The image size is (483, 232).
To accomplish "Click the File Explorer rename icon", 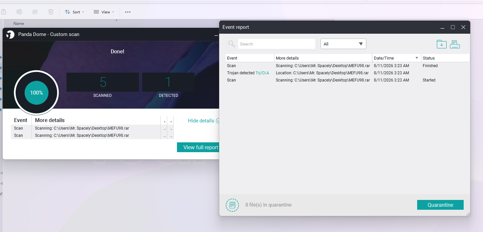I will [x=19, y=12].
